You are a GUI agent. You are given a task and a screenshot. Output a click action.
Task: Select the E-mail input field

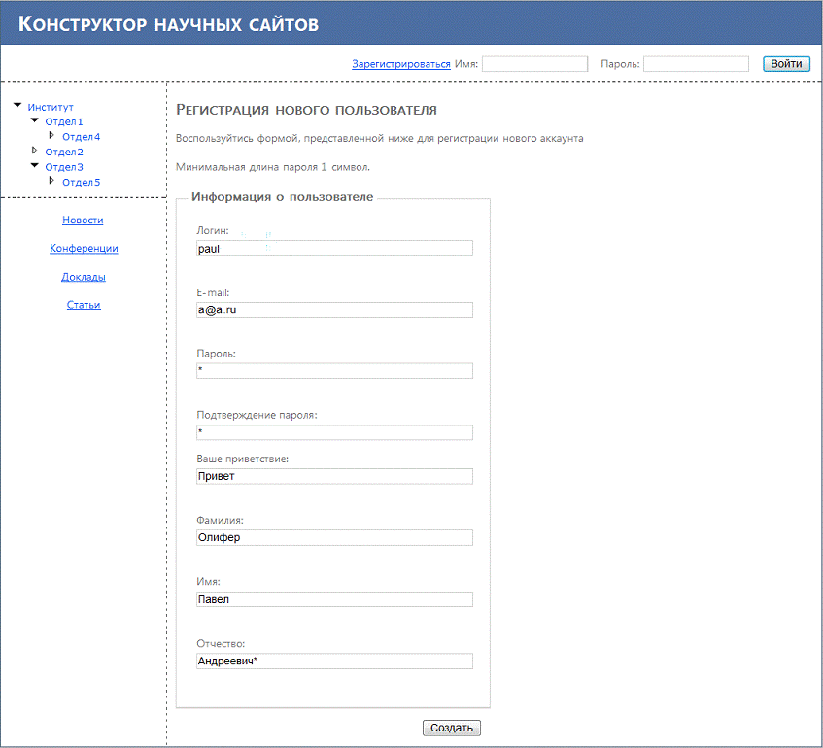pyautogui.click(x=334, y=310)
